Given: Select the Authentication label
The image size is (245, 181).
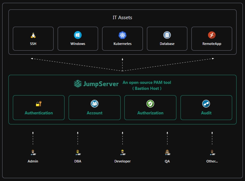Looking at the screenshot, I should [x=39, y=113].
